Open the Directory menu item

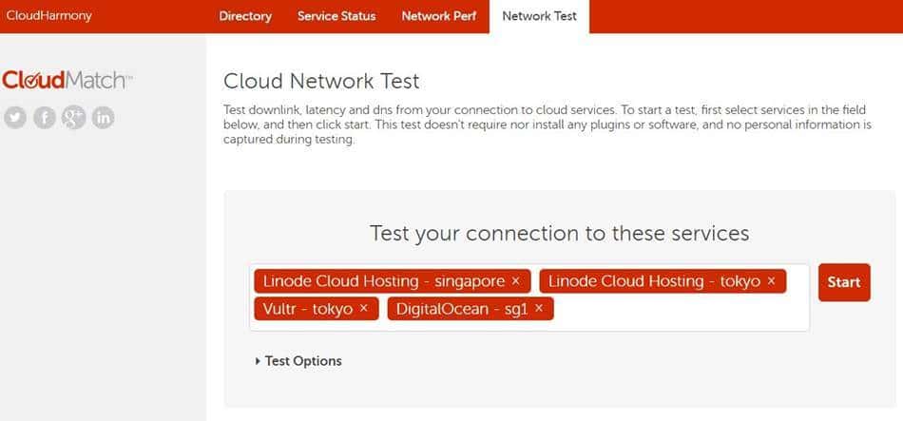pyautogui.click(x=244, y=16)
